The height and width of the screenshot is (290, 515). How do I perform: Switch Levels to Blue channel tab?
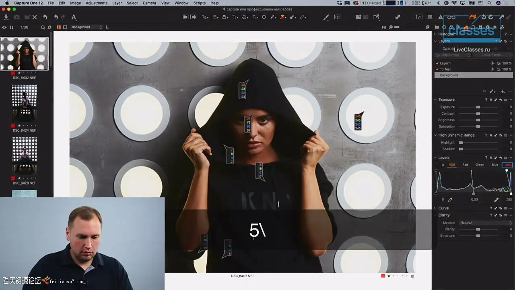[494, 165]
